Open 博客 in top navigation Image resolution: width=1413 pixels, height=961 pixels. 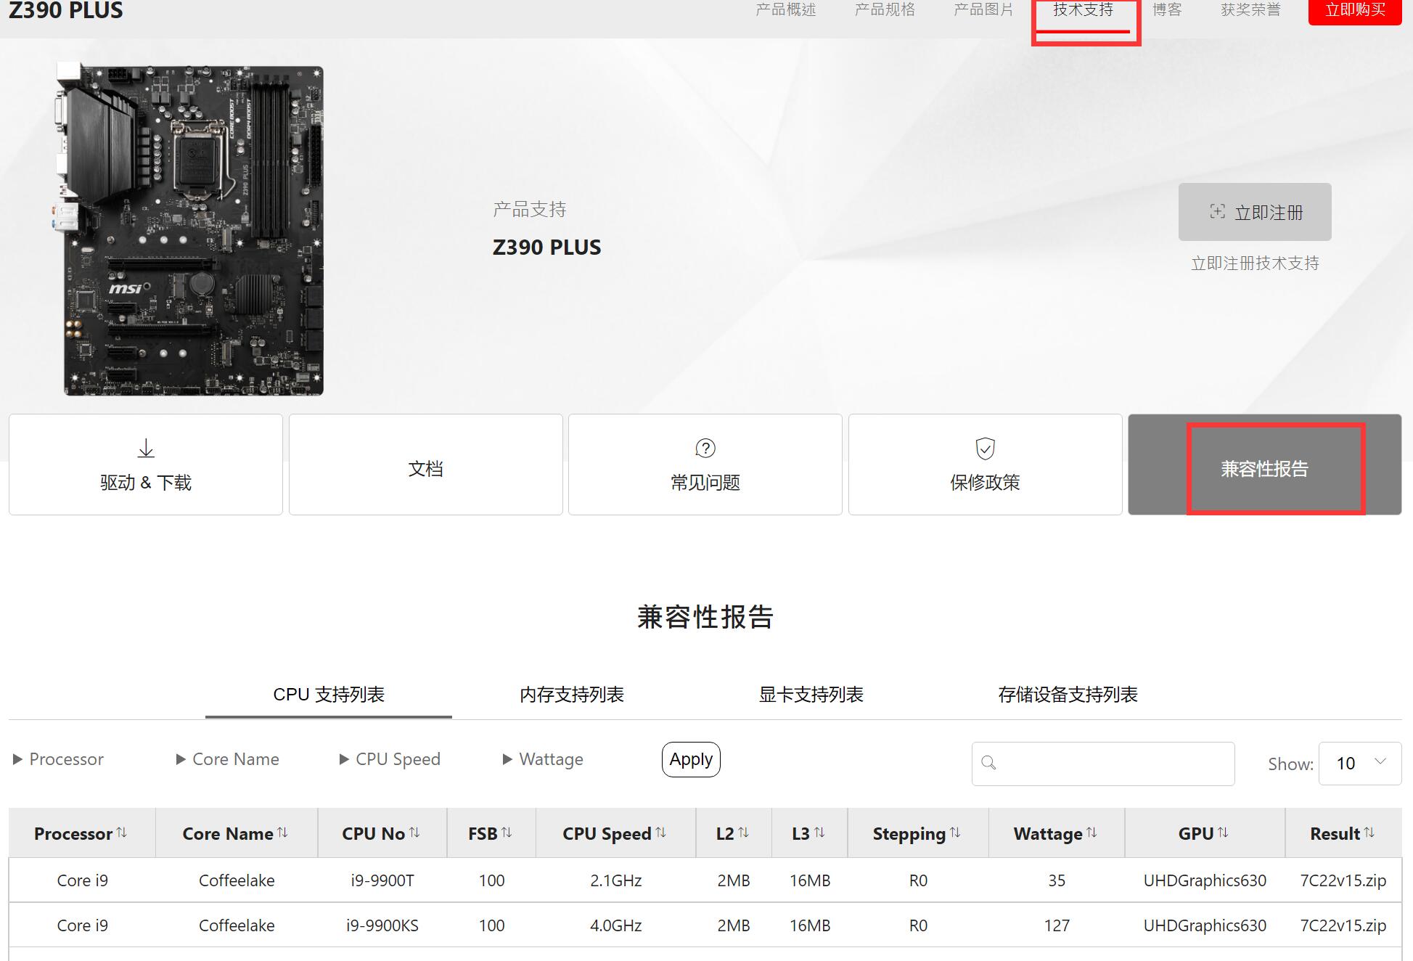click(x=1167, y=9)
